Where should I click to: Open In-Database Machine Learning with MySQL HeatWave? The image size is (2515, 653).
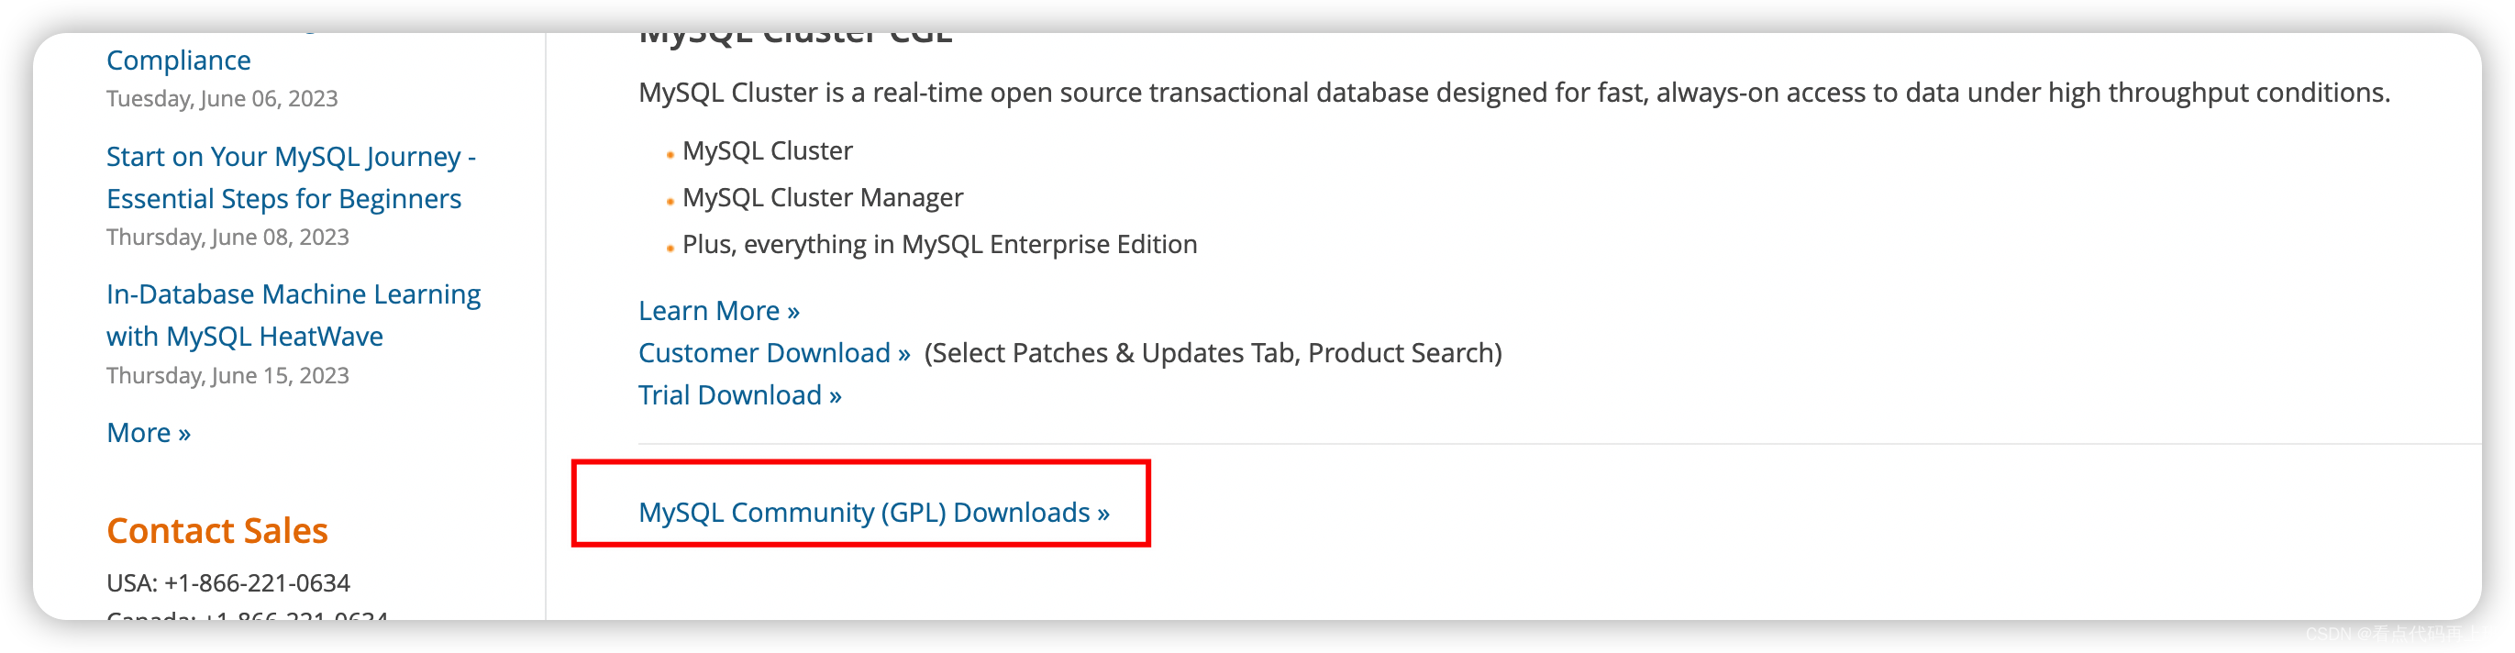point(293,315)
